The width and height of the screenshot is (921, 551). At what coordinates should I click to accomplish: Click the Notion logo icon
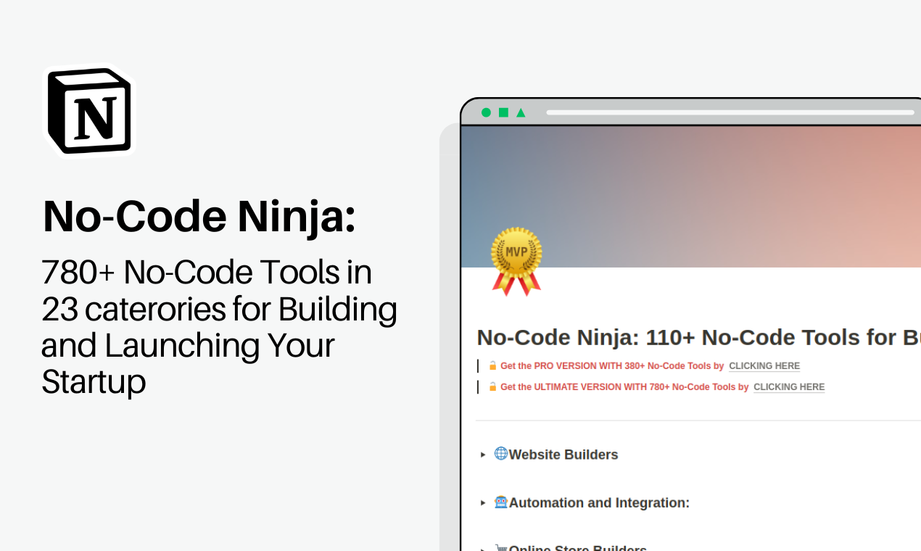tap(89, 111)
